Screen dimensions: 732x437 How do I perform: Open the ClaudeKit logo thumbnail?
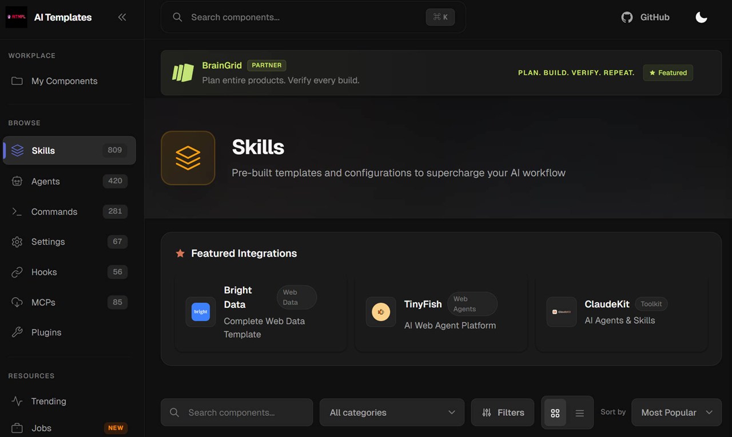562,312
